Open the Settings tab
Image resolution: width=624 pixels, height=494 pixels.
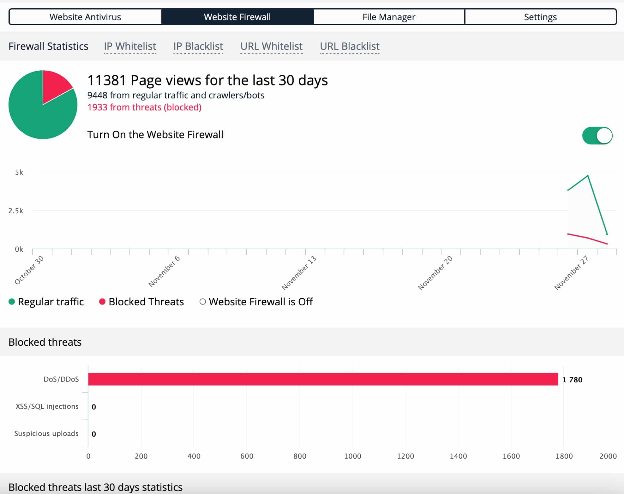[540, 17]
